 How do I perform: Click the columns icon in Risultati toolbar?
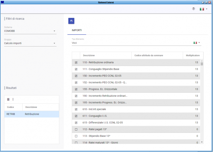(8, 99)
